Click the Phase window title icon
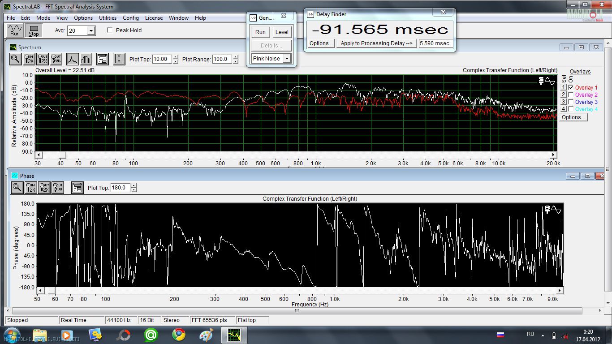612x344 pixels. (15, 176)
